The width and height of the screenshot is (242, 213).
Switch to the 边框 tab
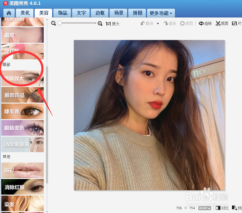coord(100,13)
